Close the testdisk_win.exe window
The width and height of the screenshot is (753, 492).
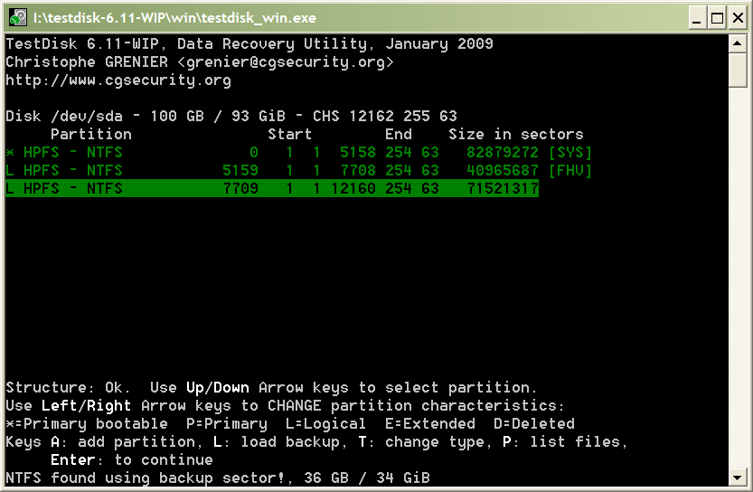(739, 18)
